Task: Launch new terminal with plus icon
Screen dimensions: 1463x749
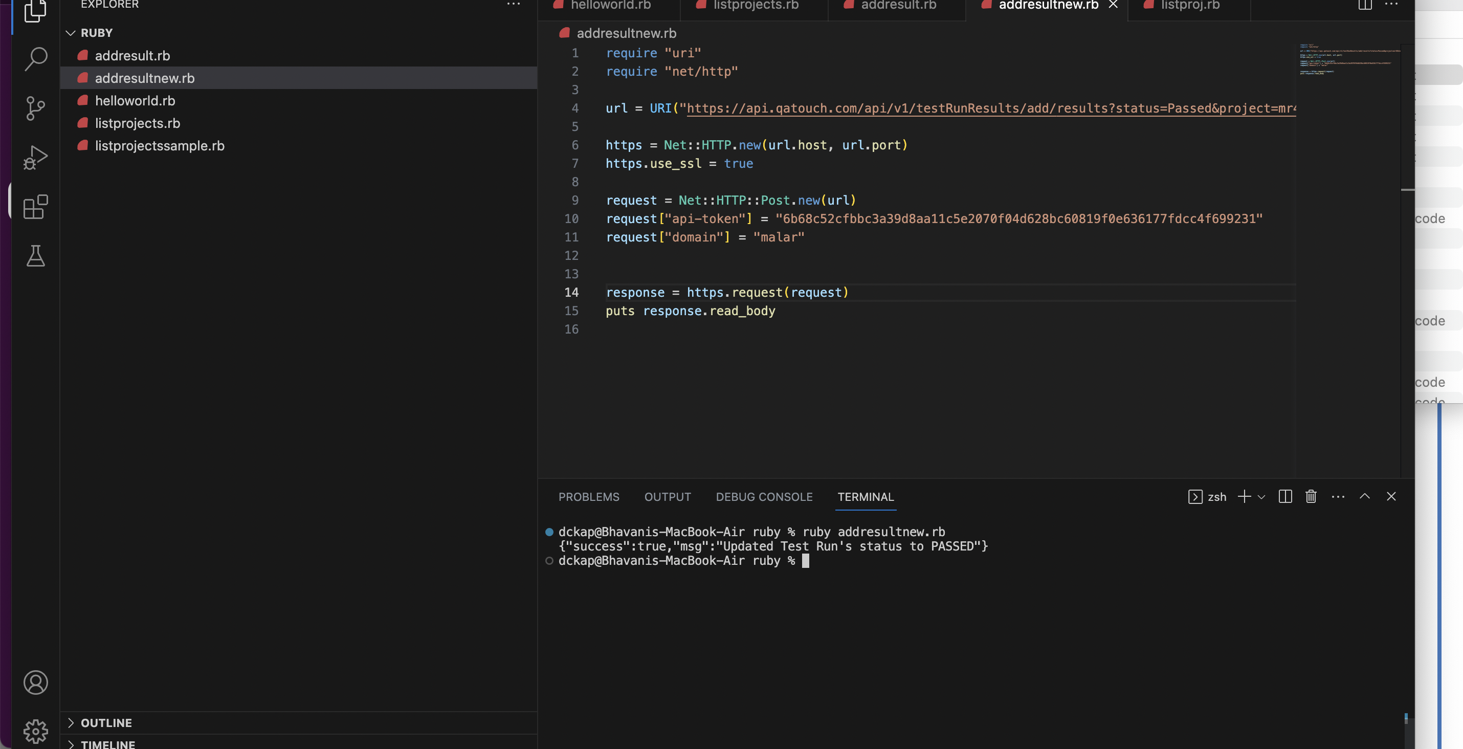Action: tap(1244, 496)
